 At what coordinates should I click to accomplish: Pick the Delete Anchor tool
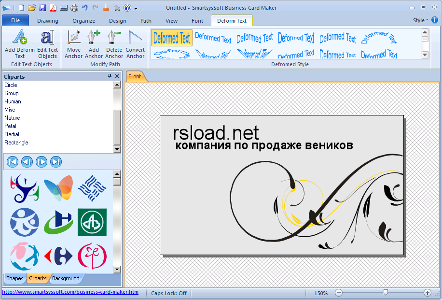[x=114, y=44]
